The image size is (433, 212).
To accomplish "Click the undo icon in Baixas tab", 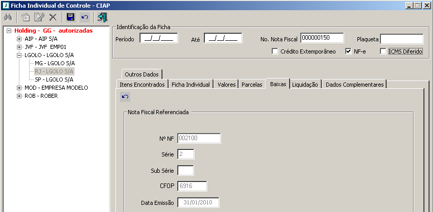I will pyautogui.click(x=126, y=96).
